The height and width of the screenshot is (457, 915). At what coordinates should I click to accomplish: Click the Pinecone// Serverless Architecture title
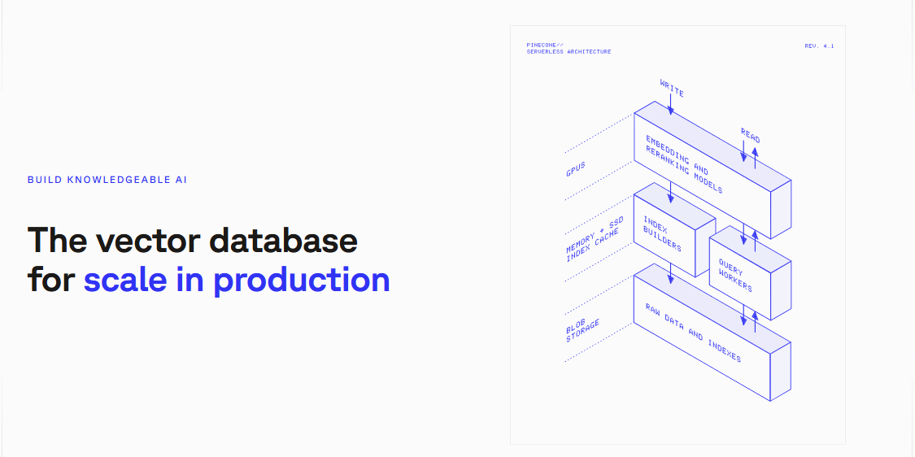[x=569, y=49]
